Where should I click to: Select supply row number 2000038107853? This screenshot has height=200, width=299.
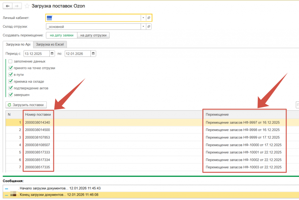click(37, 137)
